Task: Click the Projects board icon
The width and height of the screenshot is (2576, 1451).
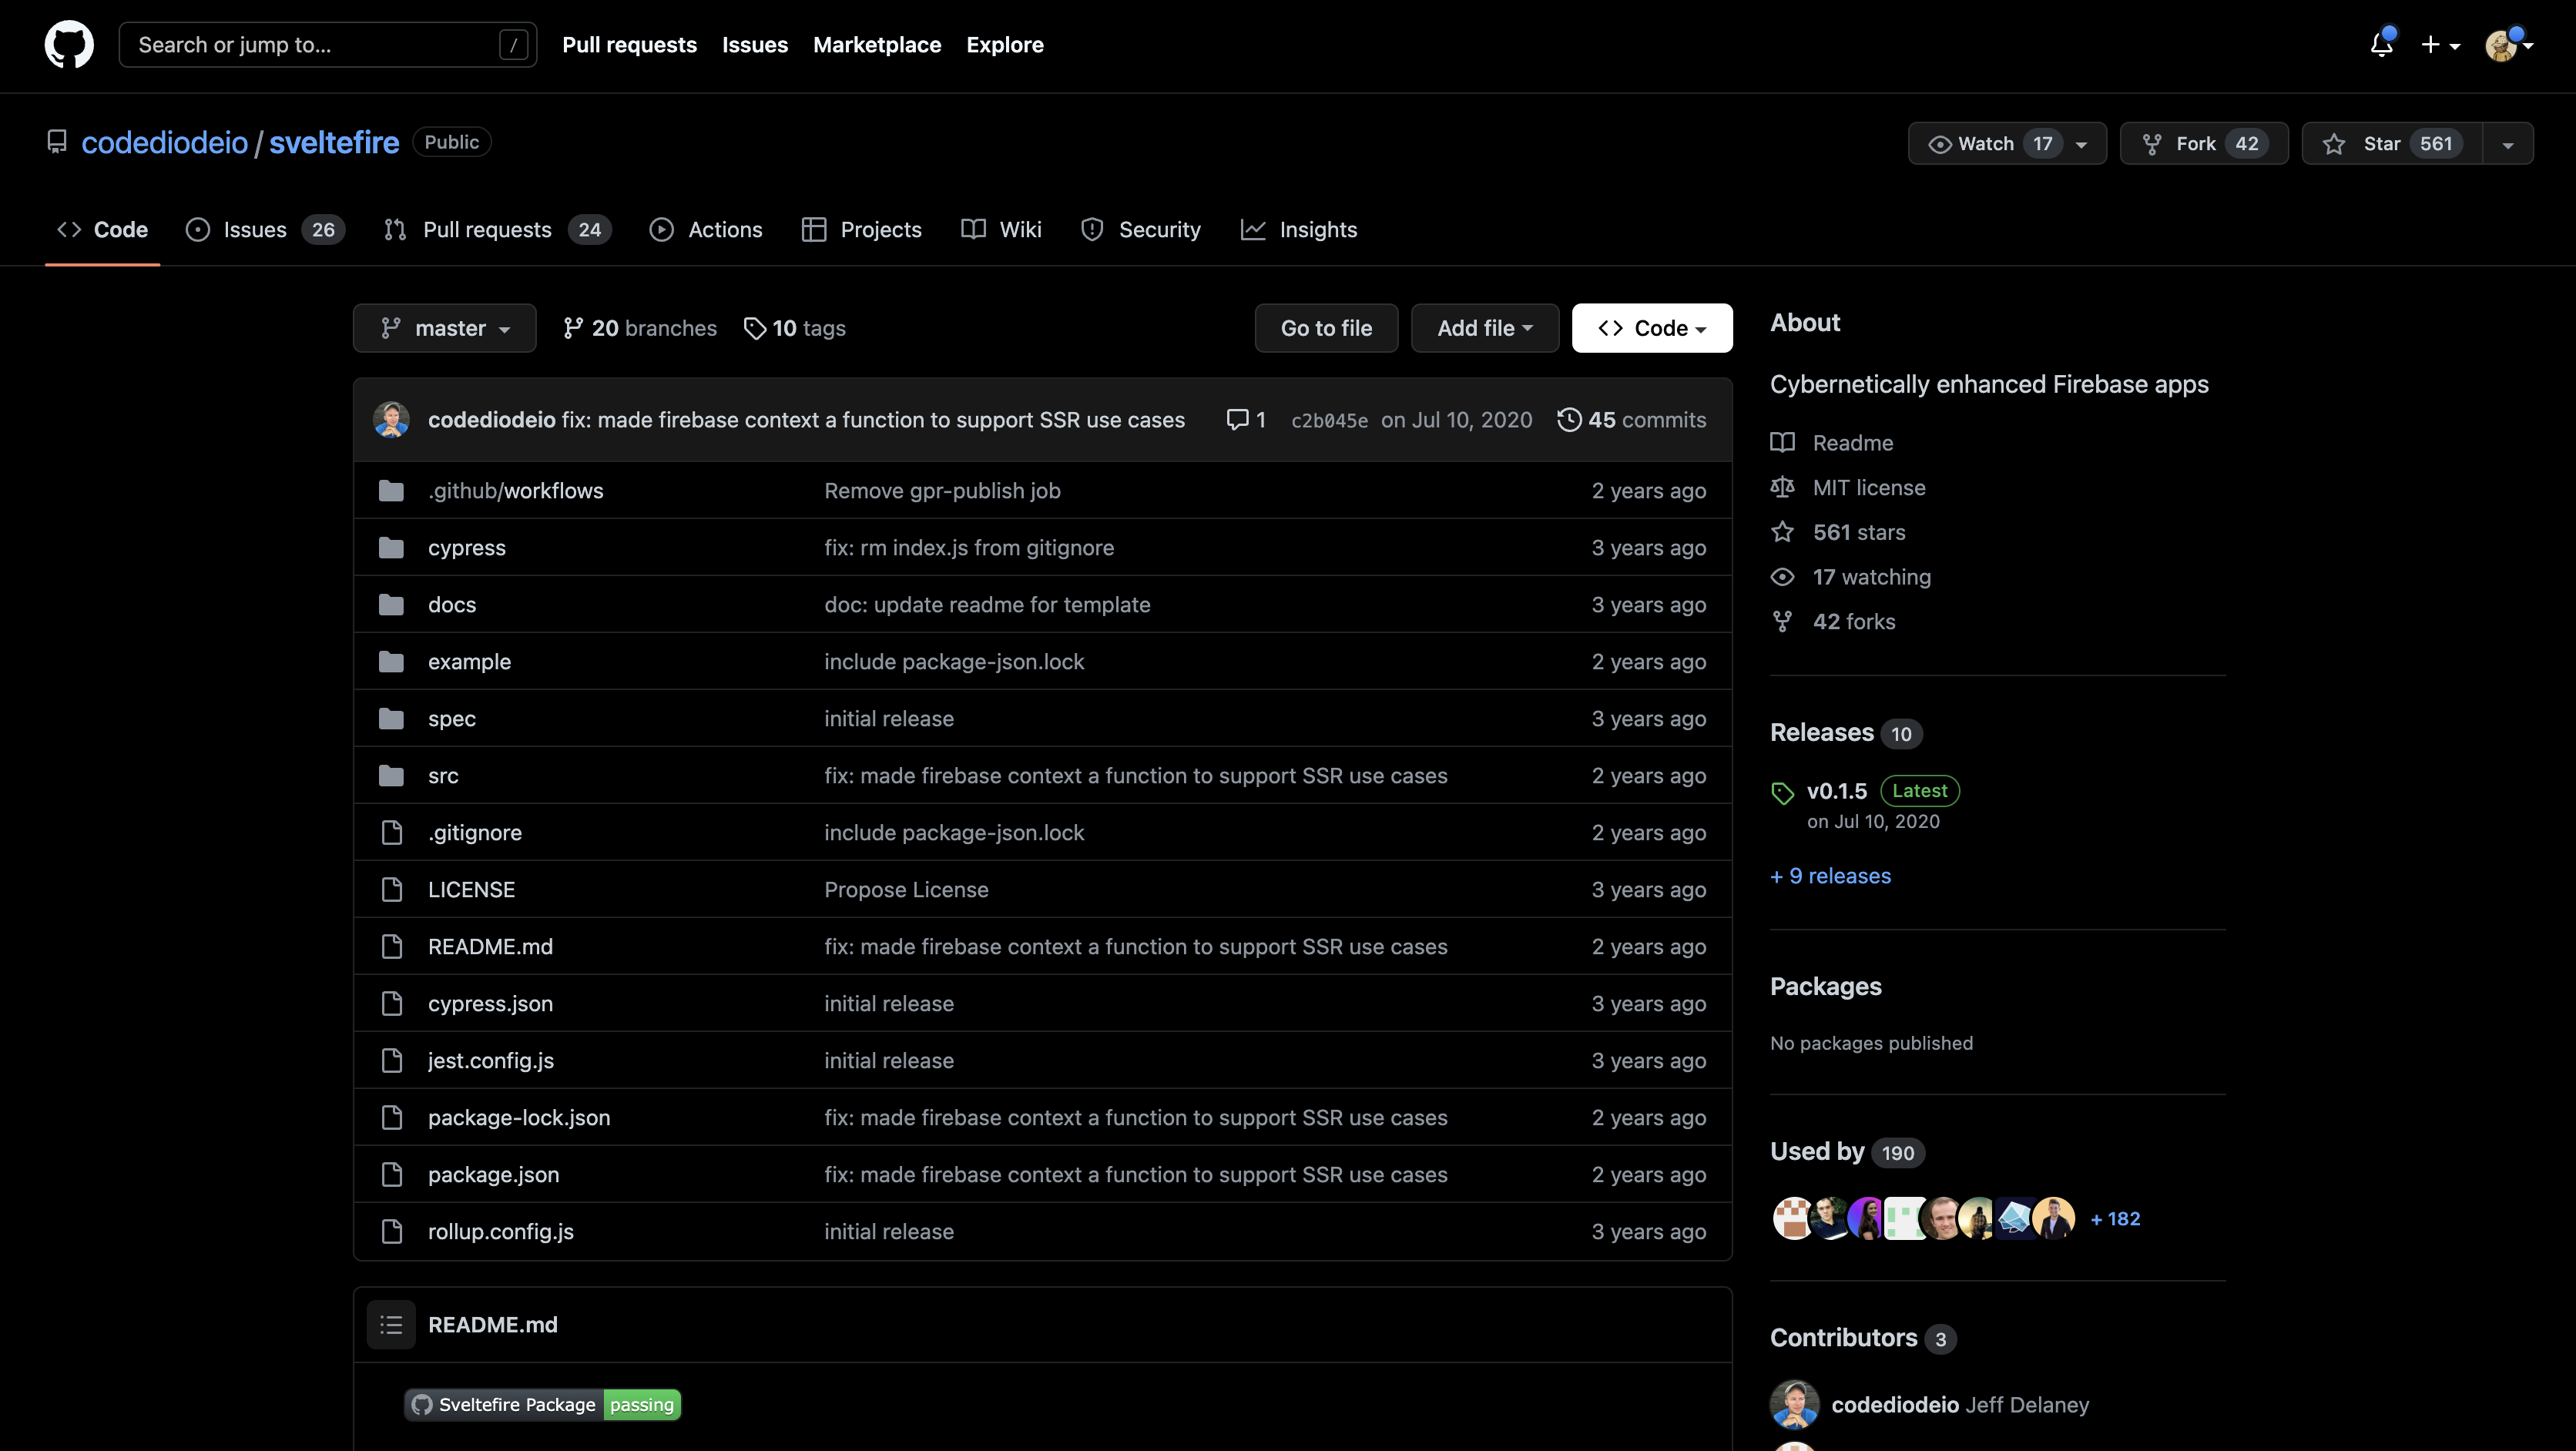Action: [814, 229]
